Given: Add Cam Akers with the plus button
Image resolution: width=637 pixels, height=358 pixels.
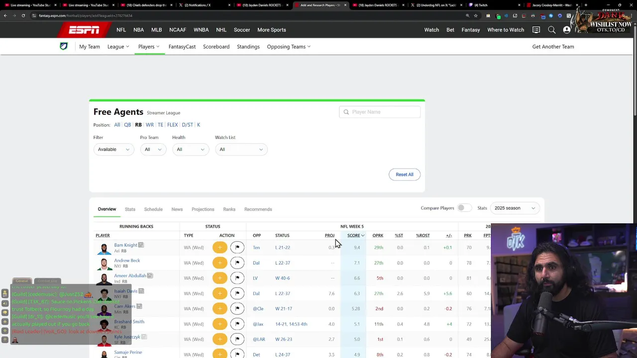Looking at the screenshot, I should (x=219, y=309).
